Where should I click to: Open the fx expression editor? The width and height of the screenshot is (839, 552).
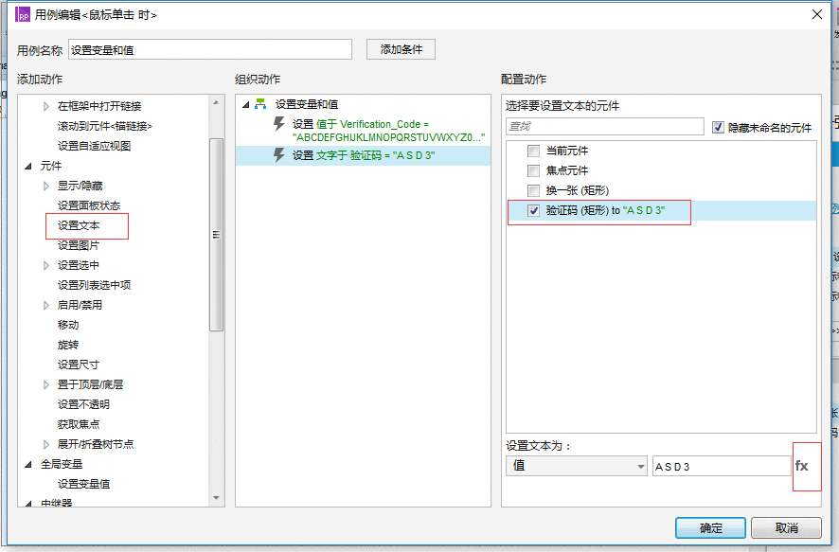(x=801, y=466)
